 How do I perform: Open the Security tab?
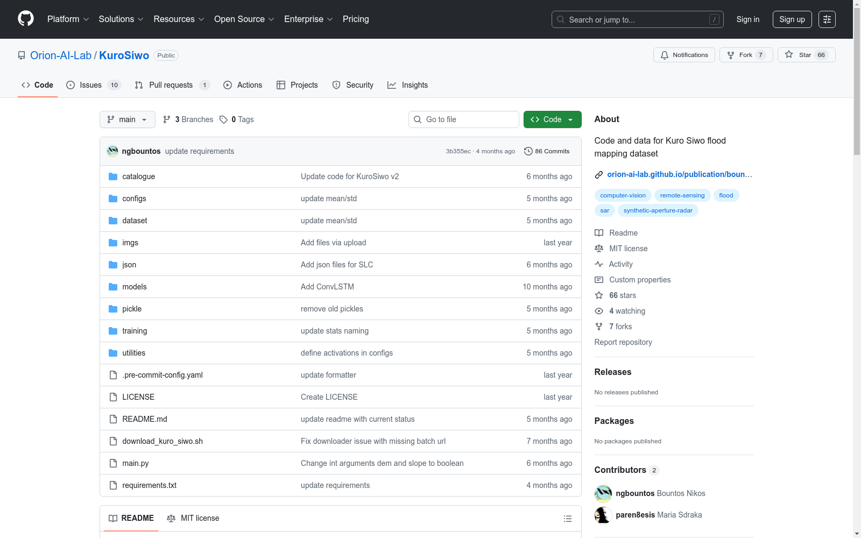(x=353, y=85)
